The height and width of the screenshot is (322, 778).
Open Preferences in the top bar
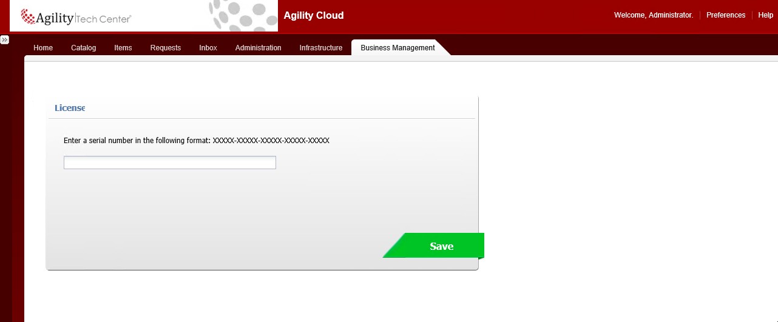(725, 15)
